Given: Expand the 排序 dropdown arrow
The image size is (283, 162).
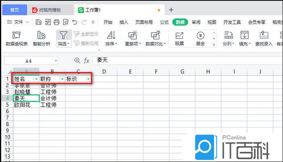Looking at the screenshot, I should click(116, 44).
